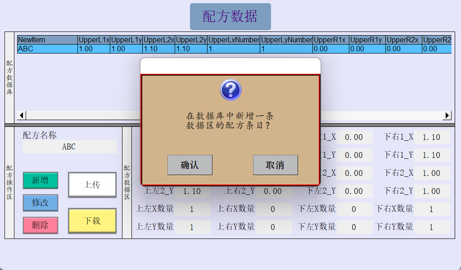Viewport: 461px width, 270px height.
Task: Click the yellow 下载 download button
Action: [92, 221]
